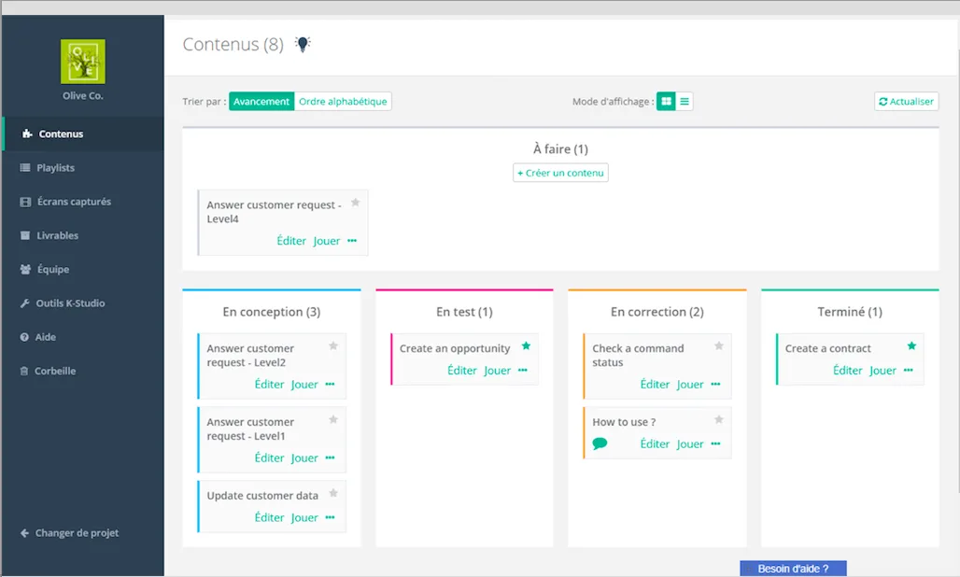The height and width of the screenshot is (577, 960).
Task: Open the Besoin d'aide ? help widget
Action: click(x=793, y=569)
